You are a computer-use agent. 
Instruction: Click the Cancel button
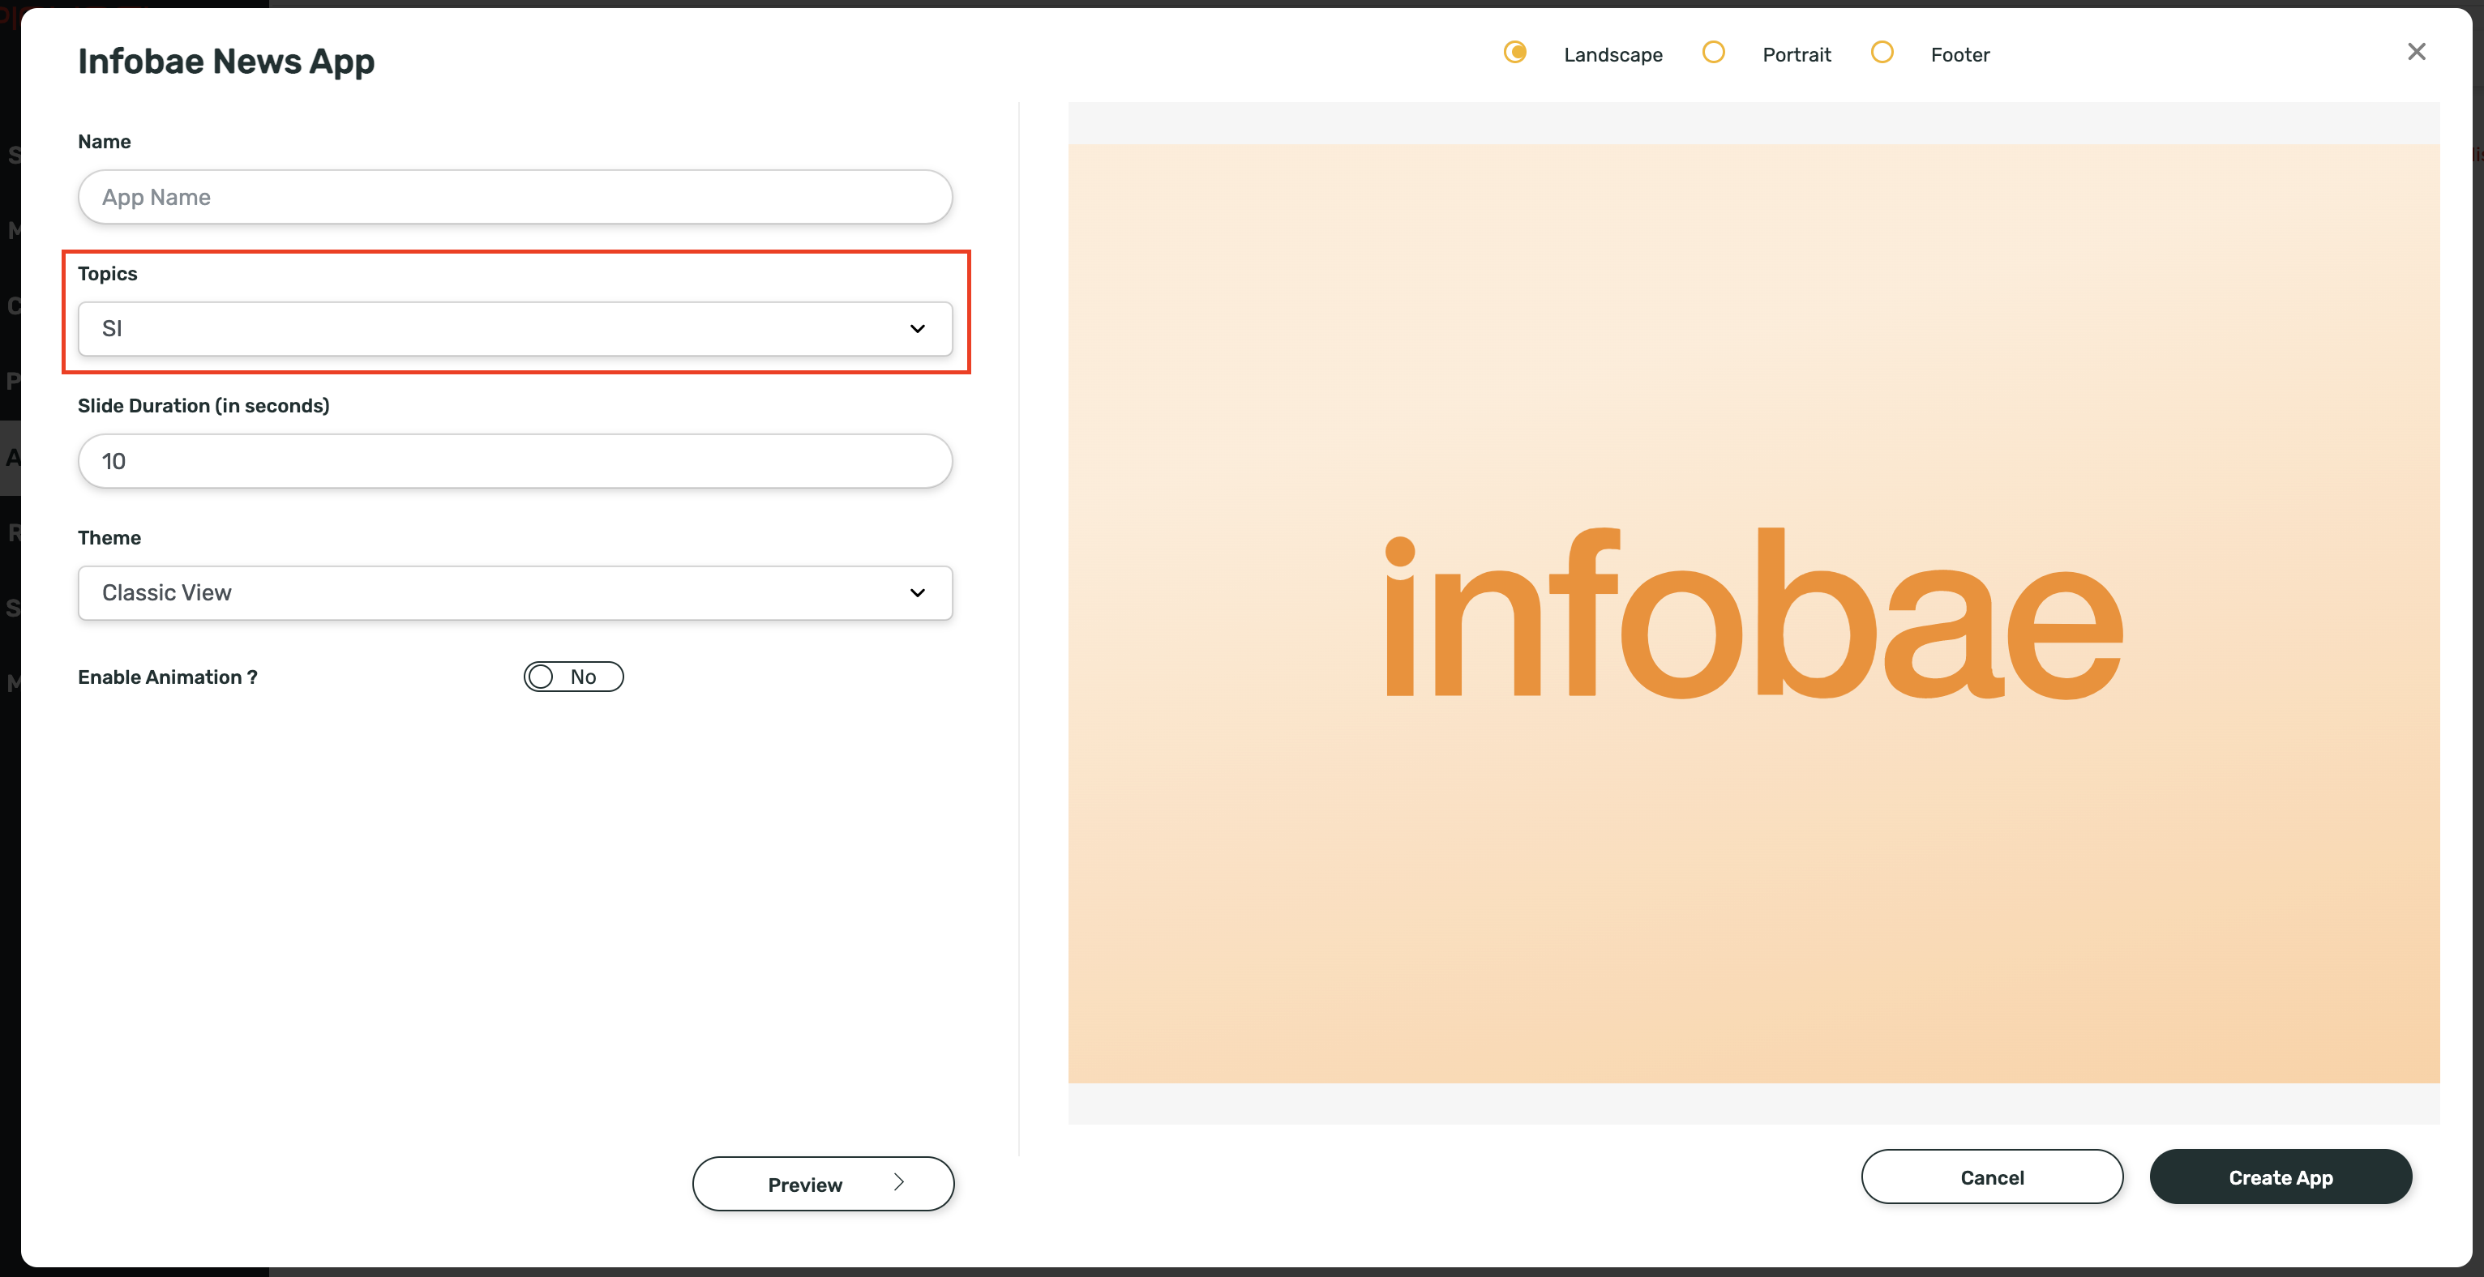point(1991,1177)
